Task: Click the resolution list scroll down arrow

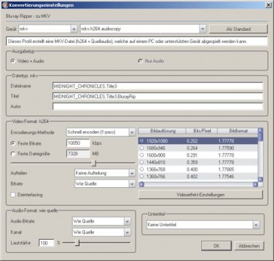Action: coord(260,180)
